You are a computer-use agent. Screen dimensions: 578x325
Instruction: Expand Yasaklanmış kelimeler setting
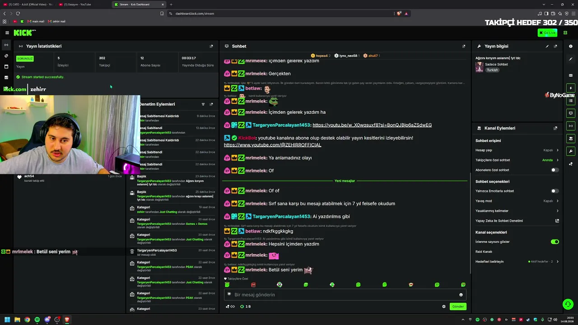[517, 211]
